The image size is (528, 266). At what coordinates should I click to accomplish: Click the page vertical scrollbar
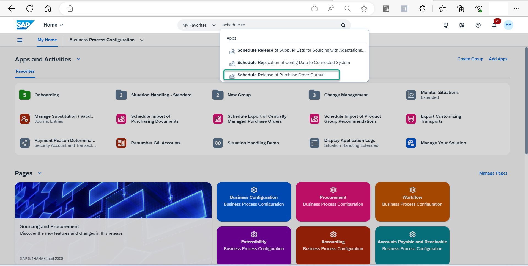pos(526,101)
